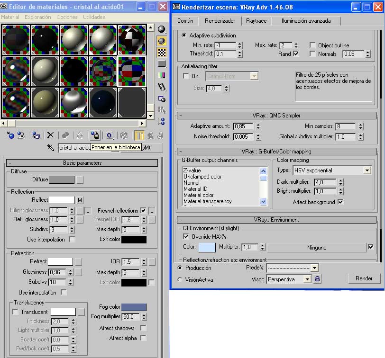This screenshot has height=358, width=385.
Task: Uncheck the Rand checkbox
Action: (x=296, y=54)
